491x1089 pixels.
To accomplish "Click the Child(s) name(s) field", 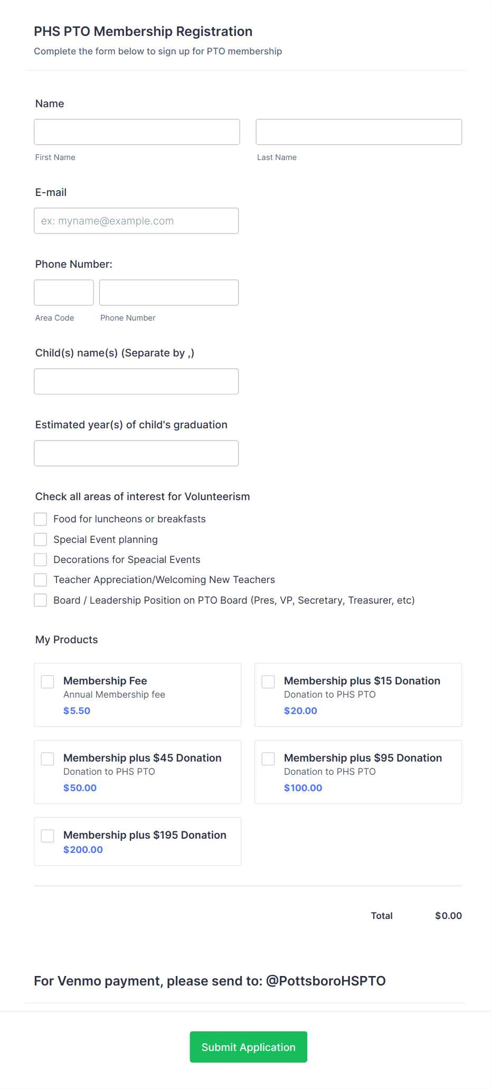I will click(136, 381).
